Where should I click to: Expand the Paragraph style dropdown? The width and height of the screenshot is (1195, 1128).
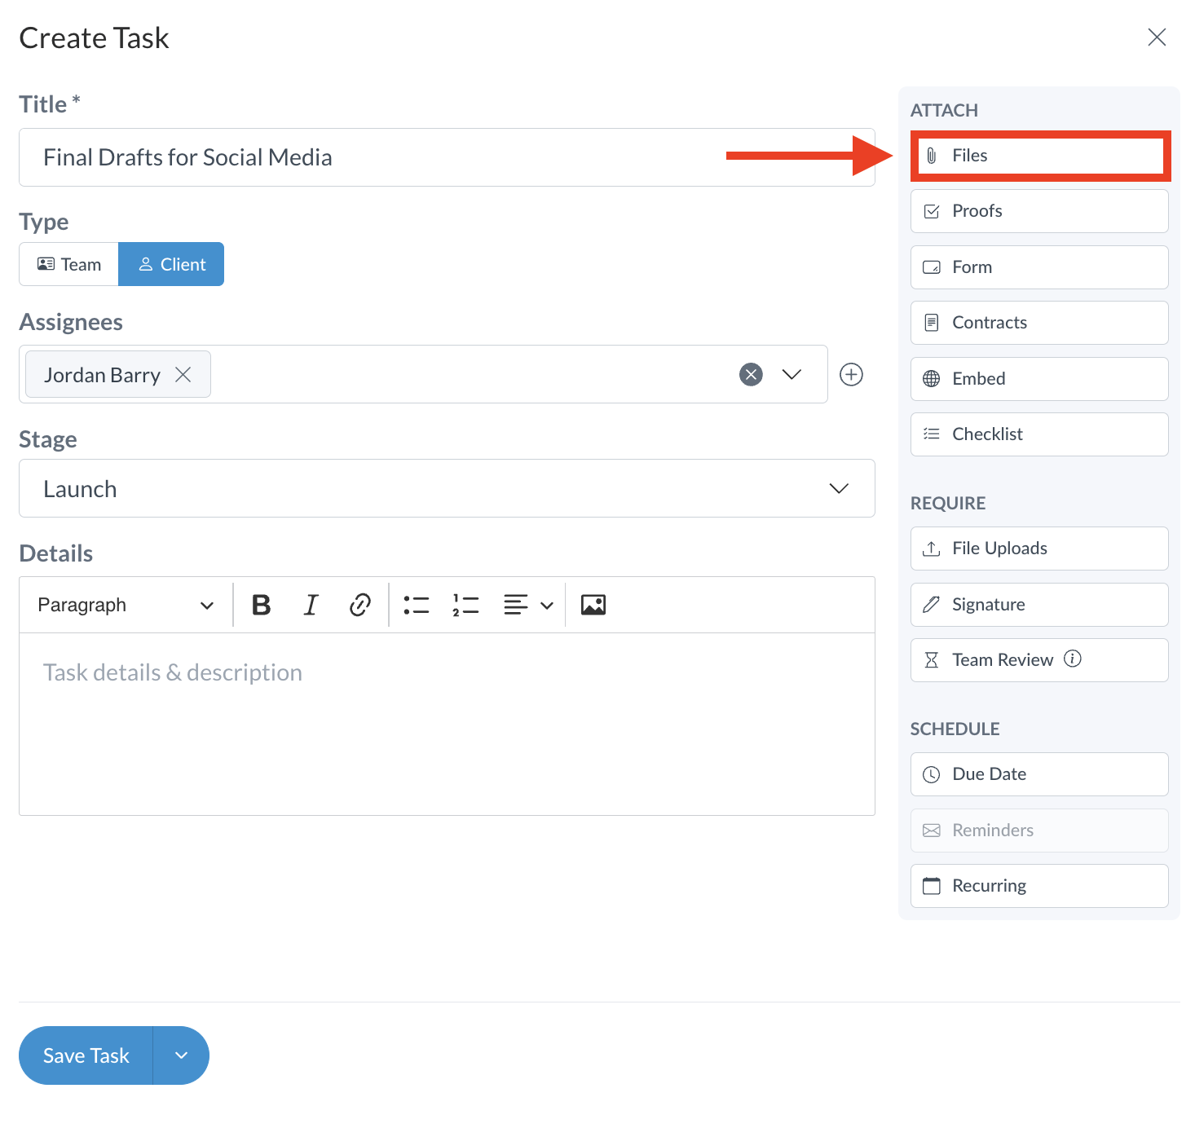126,605
